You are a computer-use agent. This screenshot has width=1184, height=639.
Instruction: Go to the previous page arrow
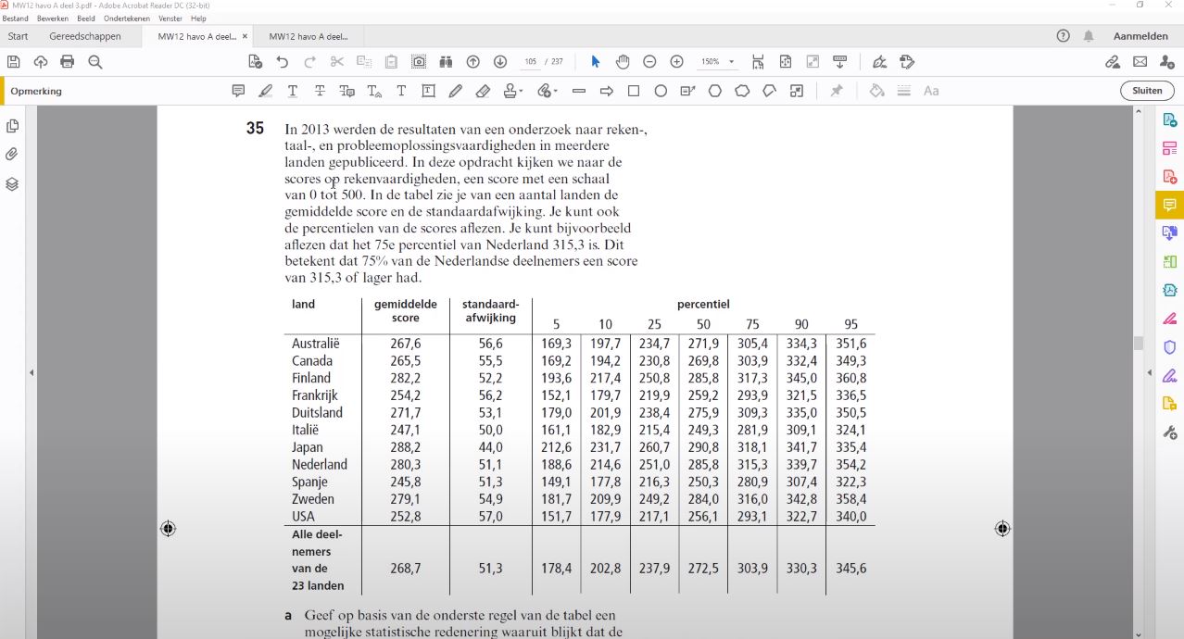click(472, 62)
